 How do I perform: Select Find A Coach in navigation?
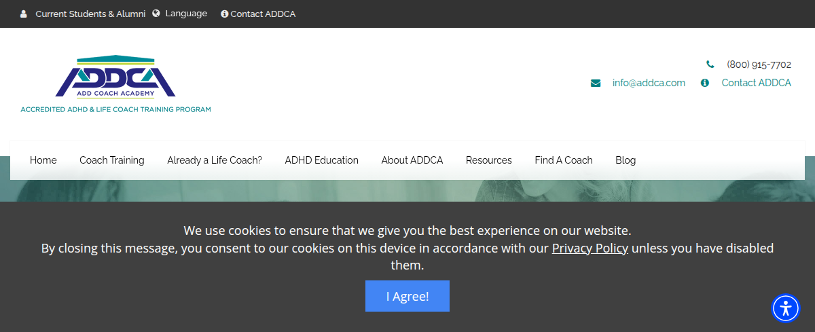click(x=563, y=160)
